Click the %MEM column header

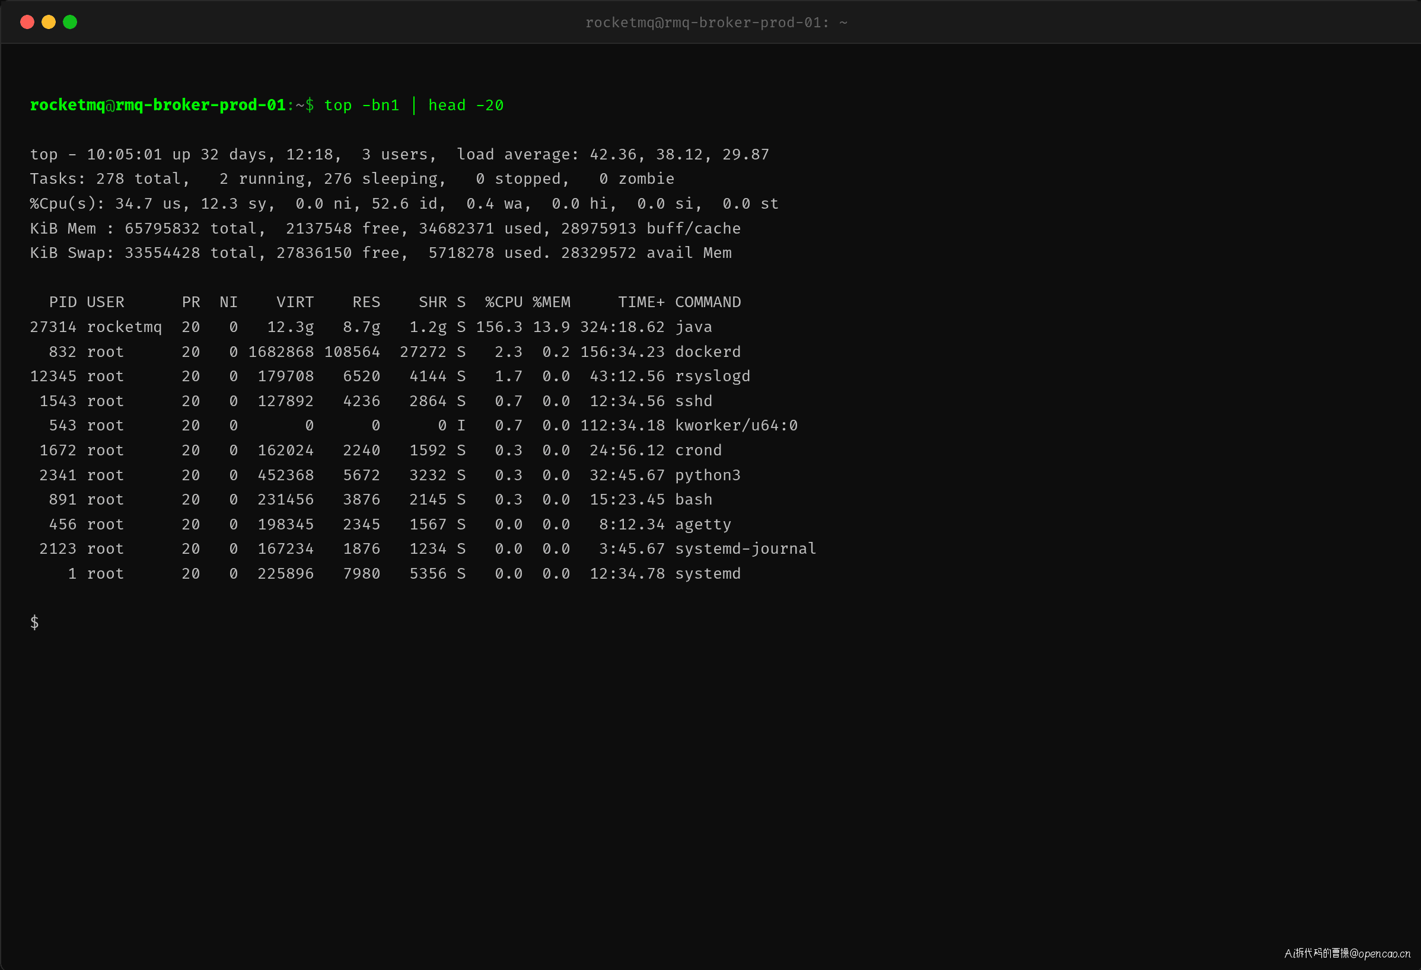pyautogui.click(x=552, y=302)
